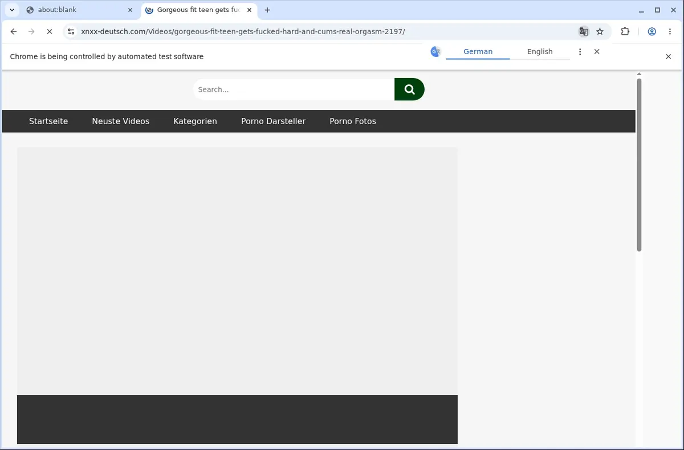684x450 pixels.
Task: Open the translate page icon in address bar
Action: coord(584,32)
